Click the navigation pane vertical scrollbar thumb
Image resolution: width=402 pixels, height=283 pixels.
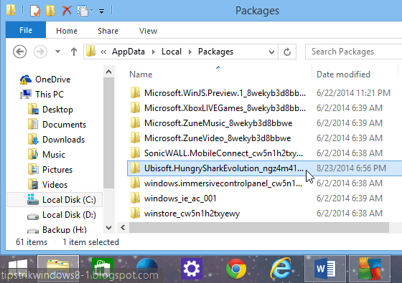point(108,133)
